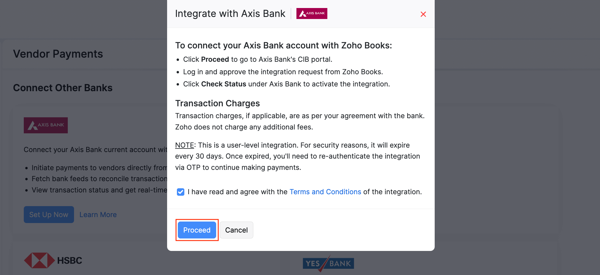Click the YES BANK logo
The image size is (600, 275).
pyautogui.click(x=328, y=263)
